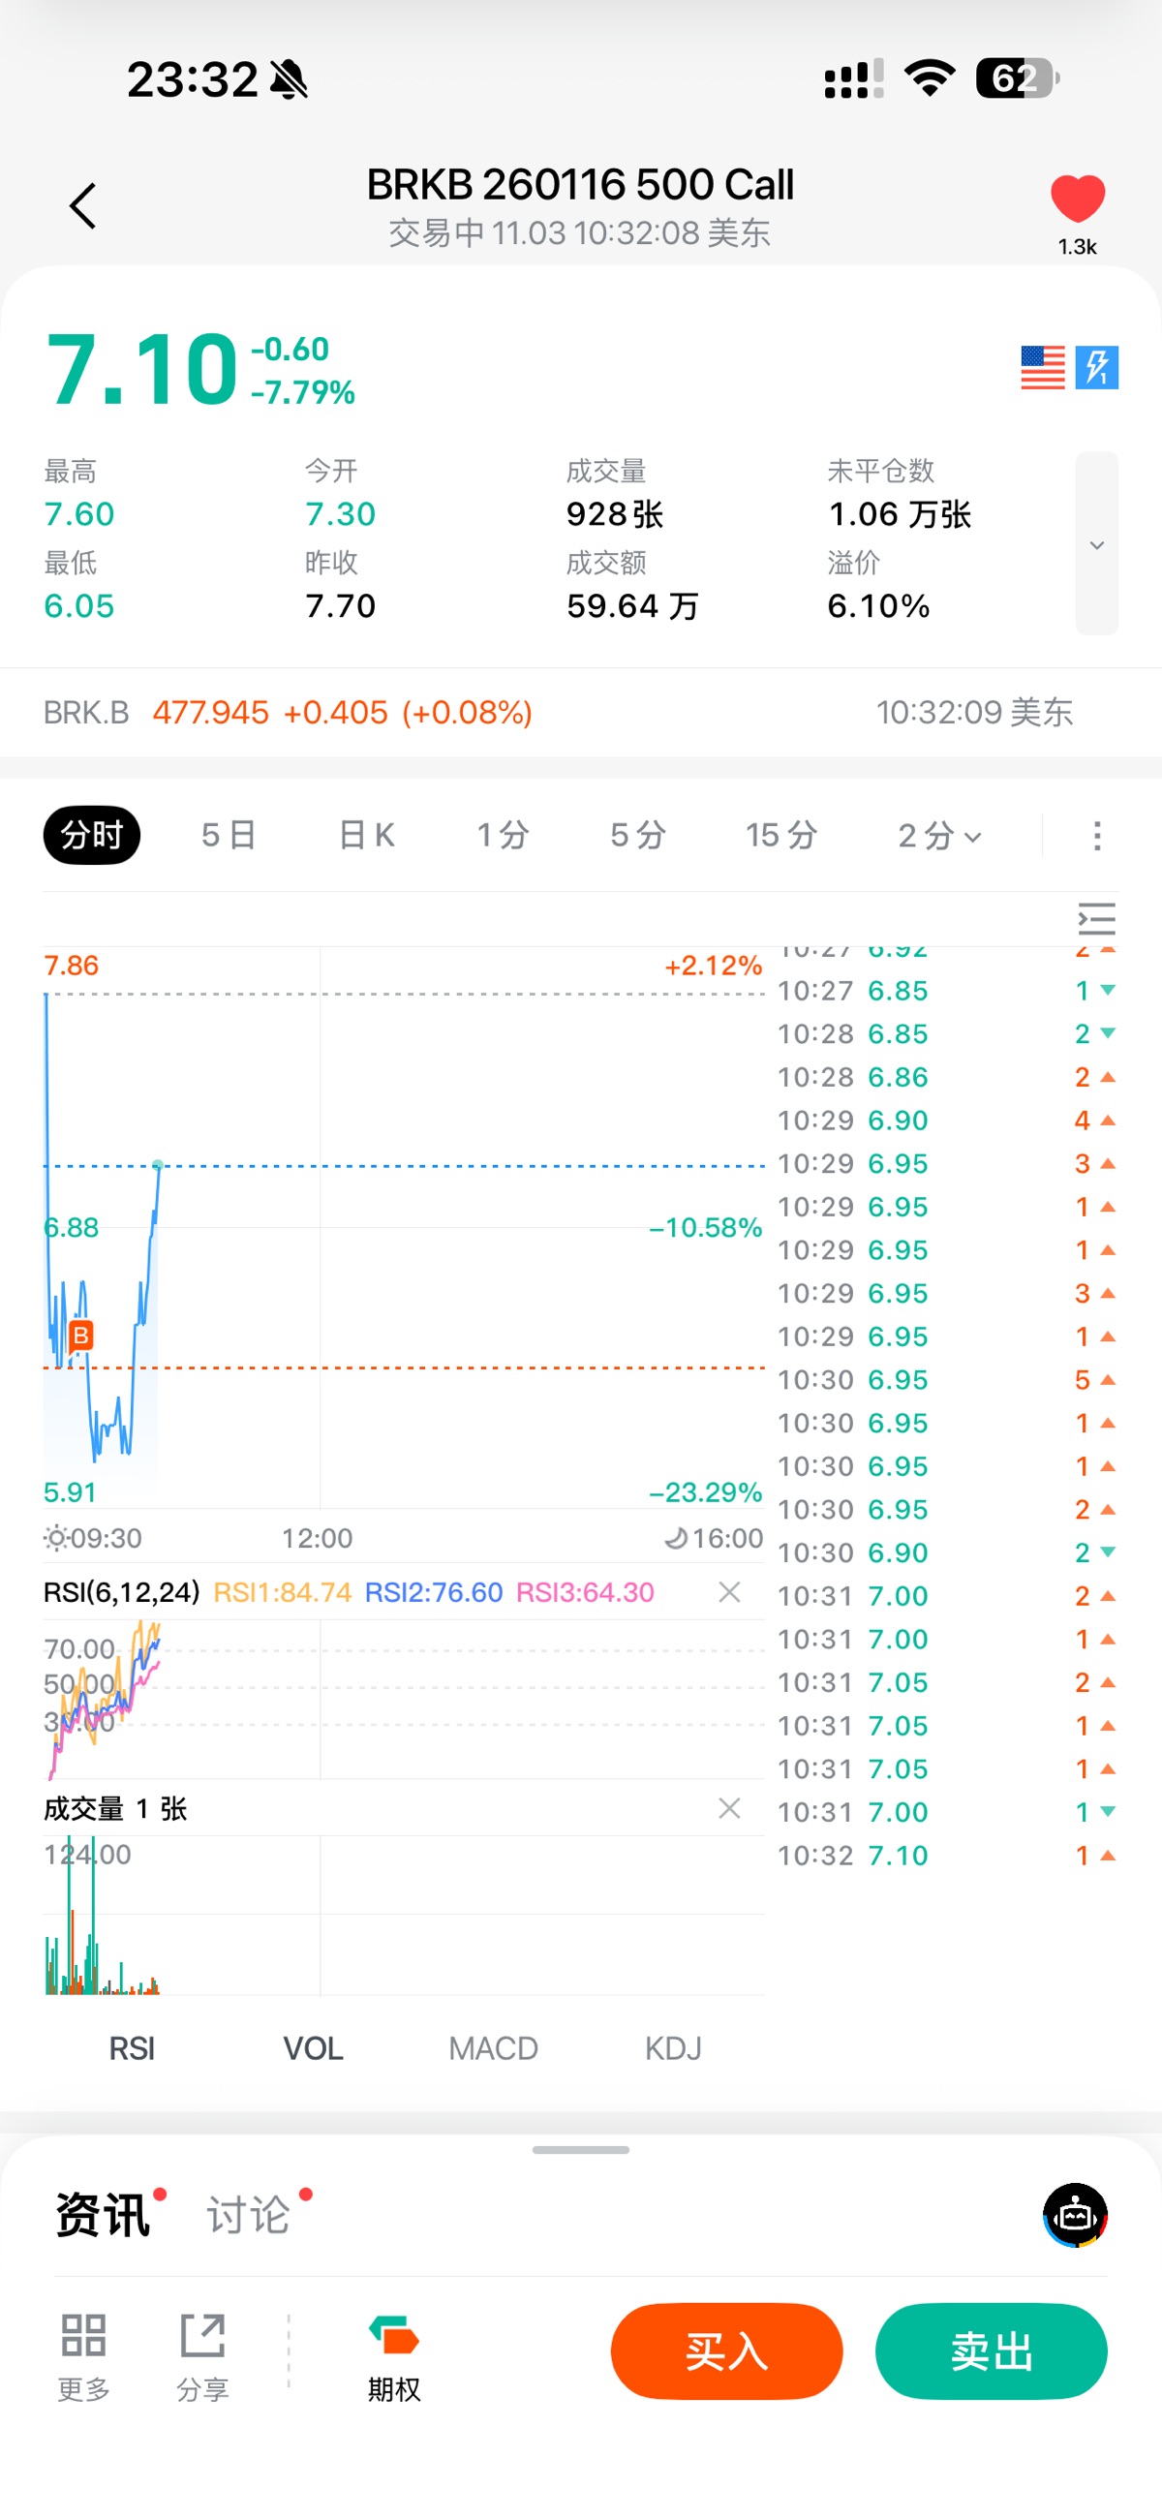Image resolution: width=1162 pixels, height=2519 pixels.
Task: Switch indicator to KDJ
Action: pyautogui.click(x=673, y=2048)
